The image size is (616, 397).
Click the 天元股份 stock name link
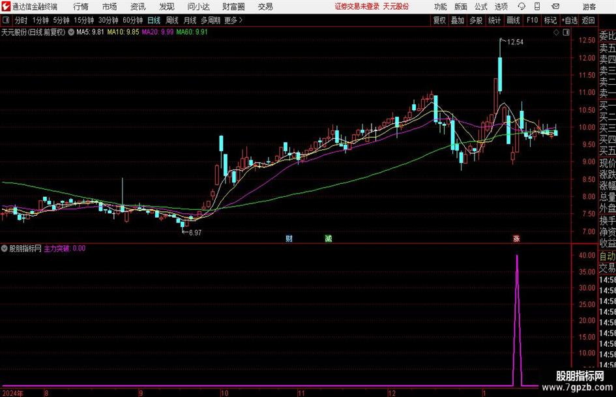(x=396, y=7)
